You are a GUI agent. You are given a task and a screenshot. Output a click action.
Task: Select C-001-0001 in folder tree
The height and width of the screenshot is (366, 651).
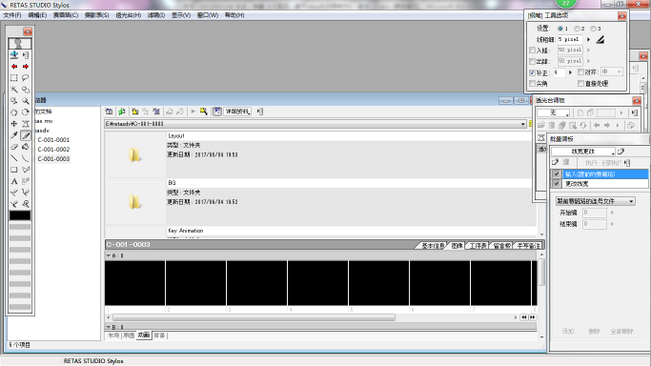53,140
